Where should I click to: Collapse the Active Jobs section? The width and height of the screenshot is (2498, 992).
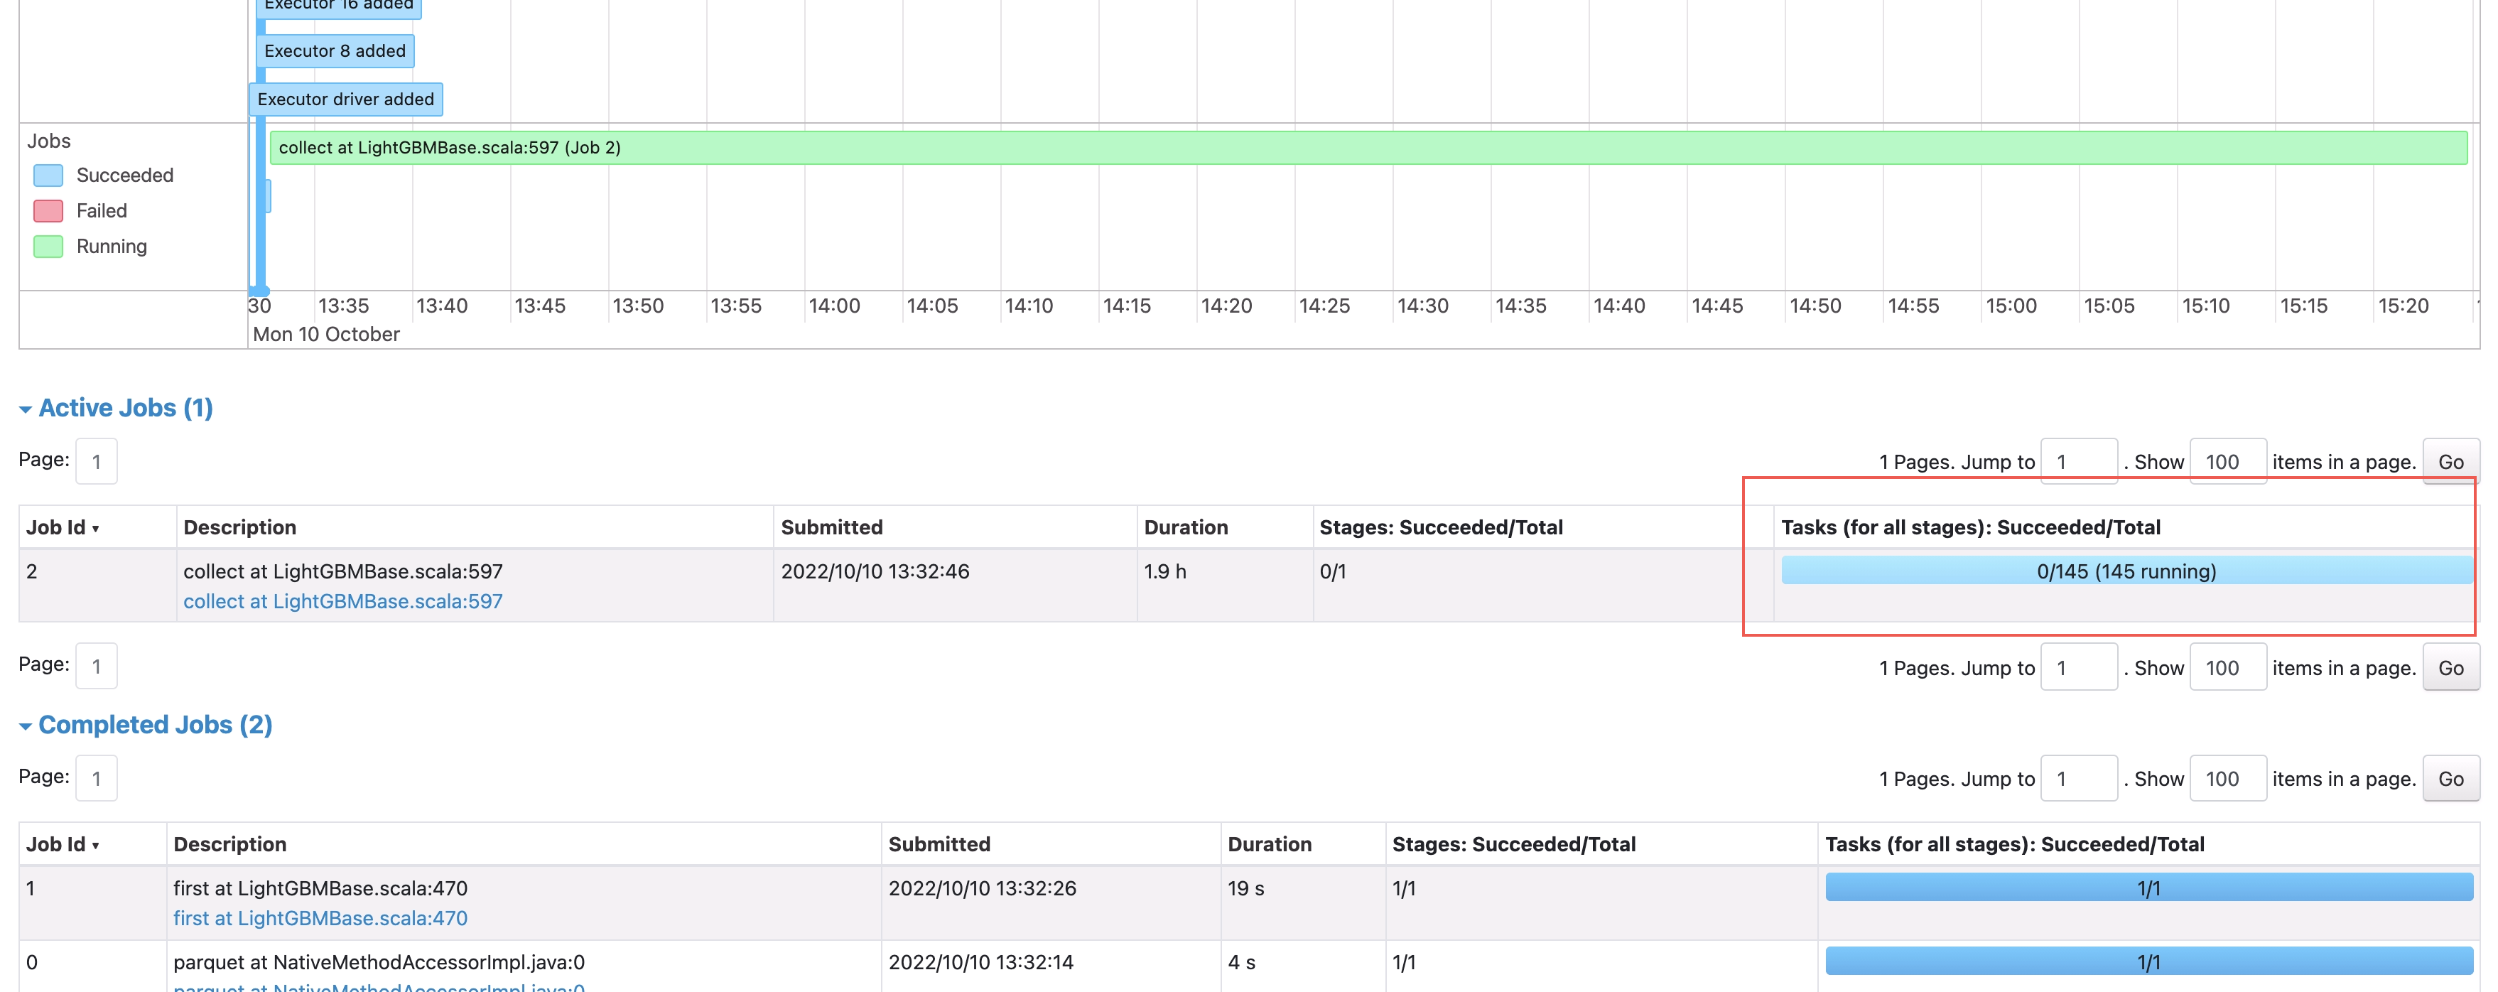point(124,409)
